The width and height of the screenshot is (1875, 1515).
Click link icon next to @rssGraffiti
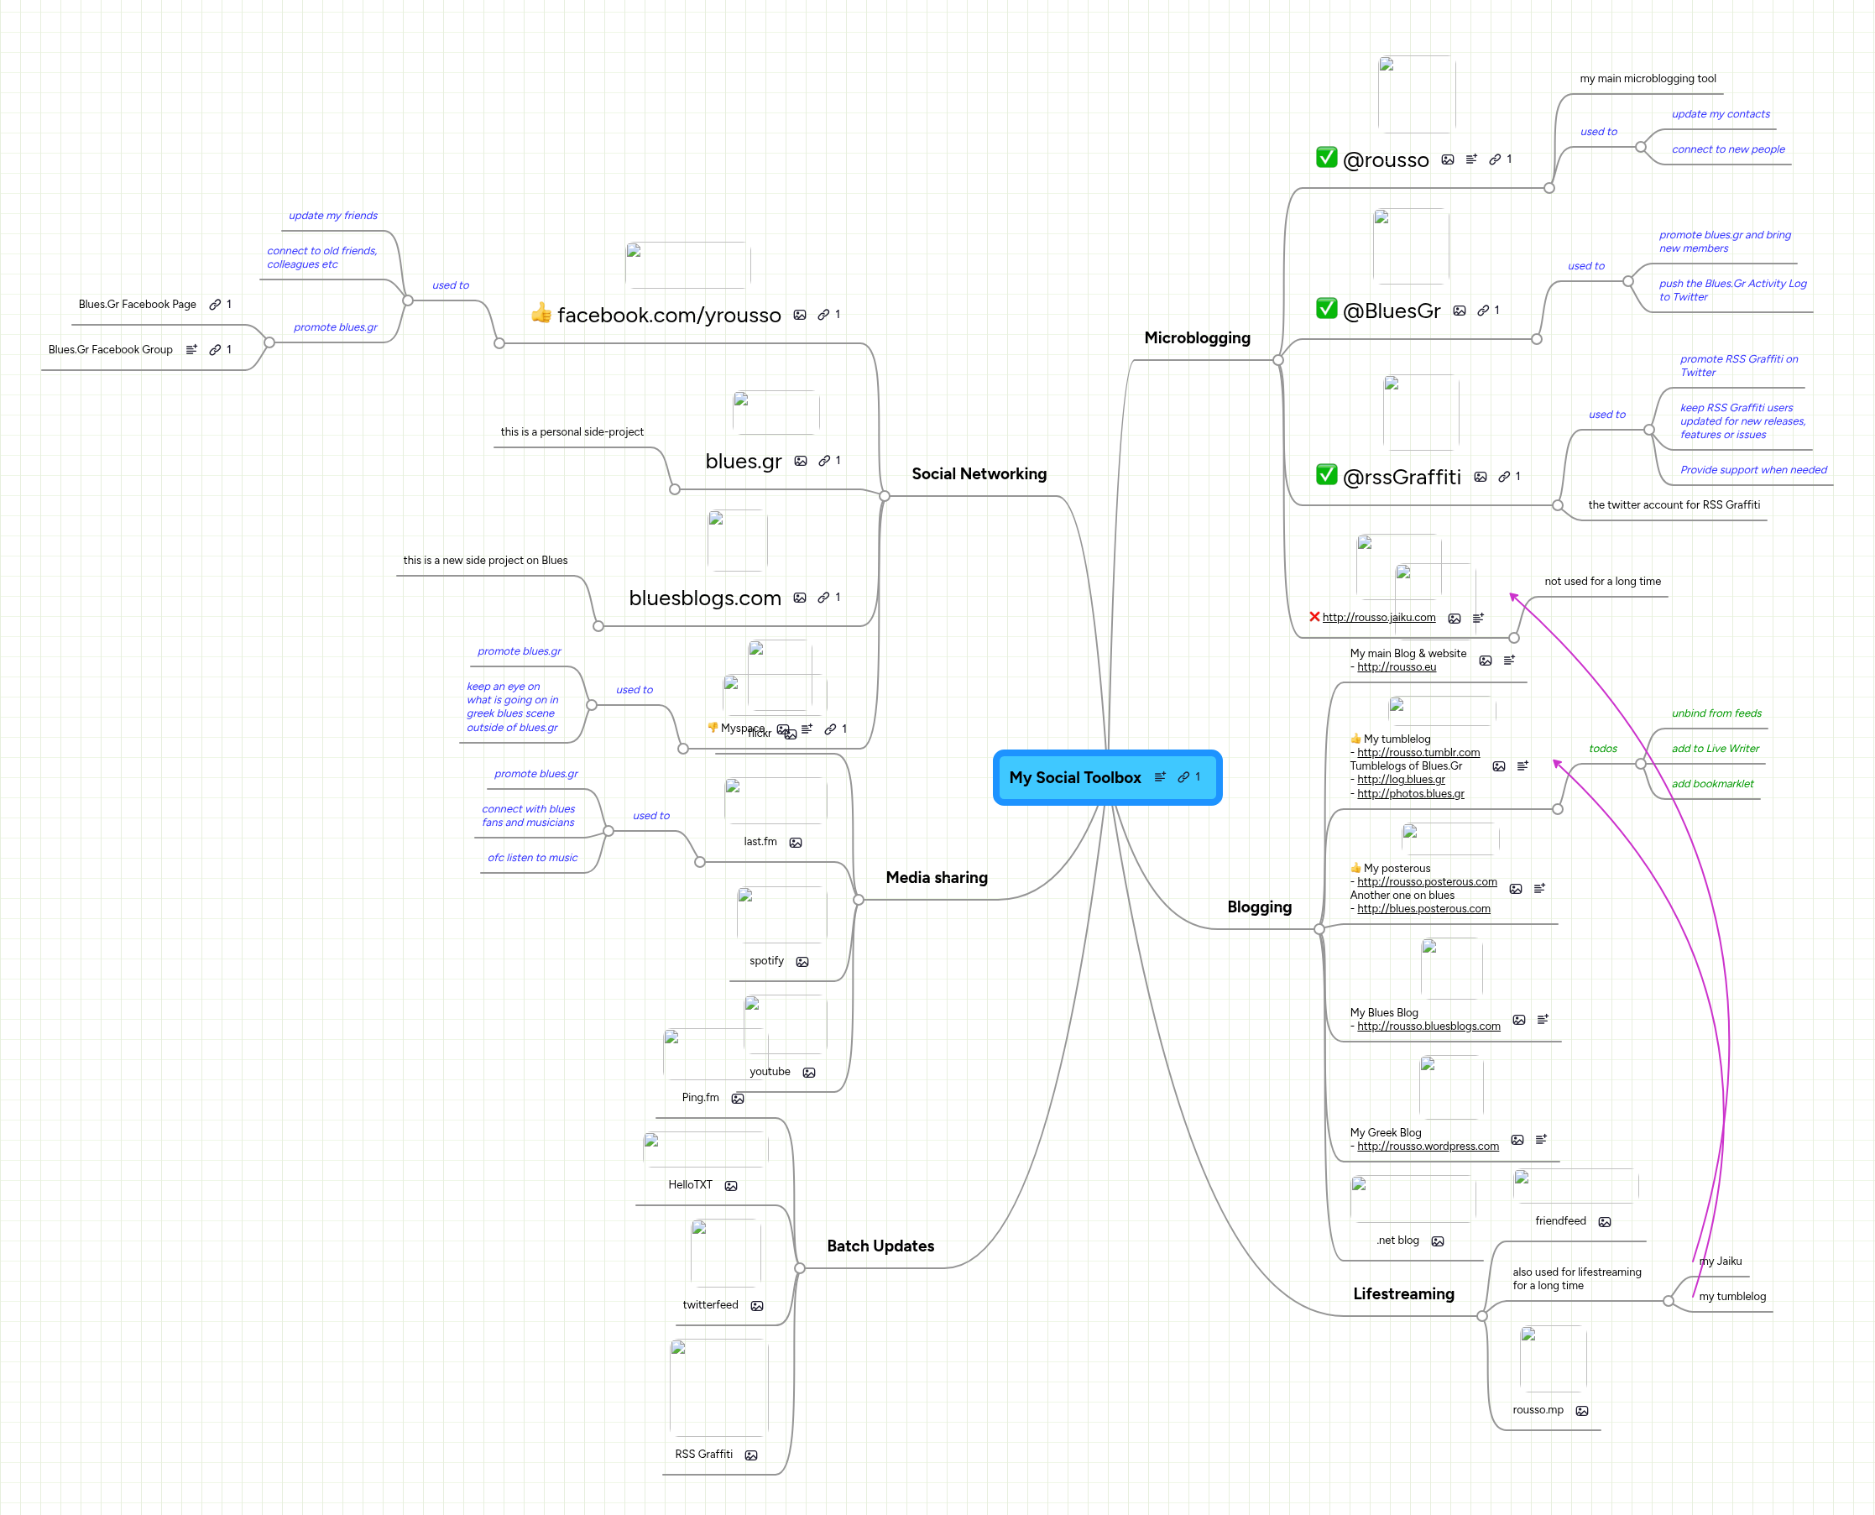pos(1504,477)
